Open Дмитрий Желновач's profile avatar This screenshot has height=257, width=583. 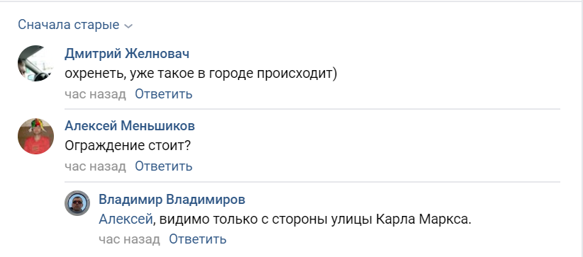(x=35, y=64)
